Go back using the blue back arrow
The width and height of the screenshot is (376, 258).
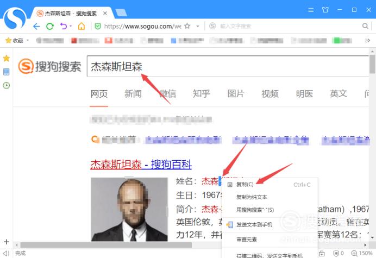pos(36,26)
